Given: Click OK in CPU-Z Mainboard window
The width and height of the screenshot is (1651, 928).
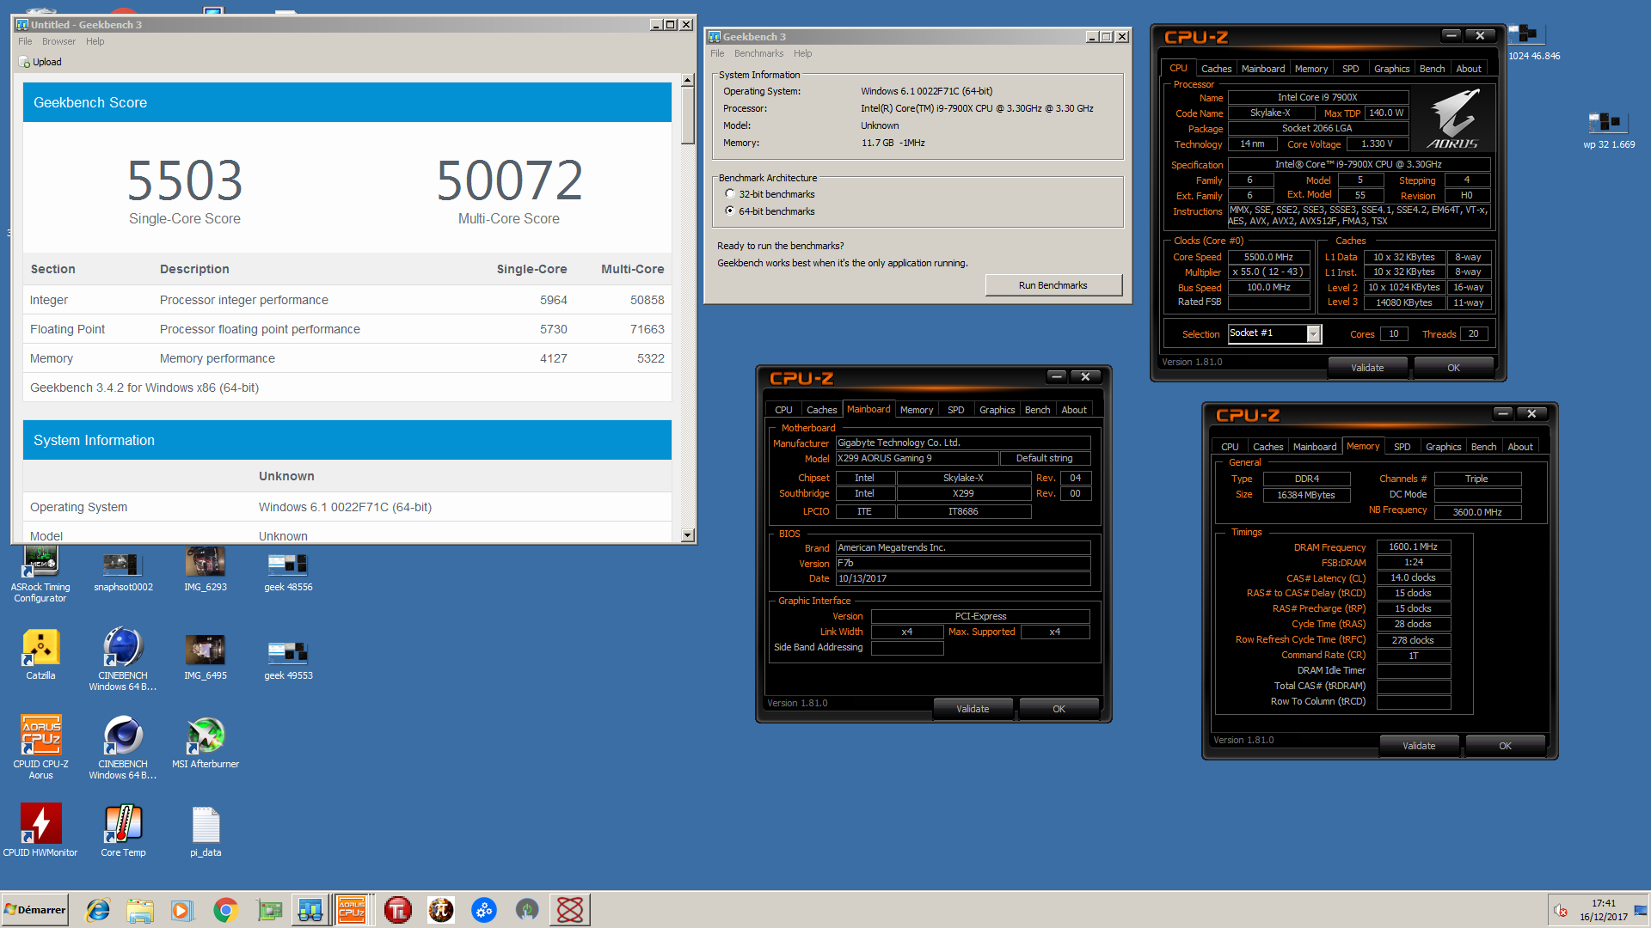Looking at the screenshot, I should (1059, 709).
